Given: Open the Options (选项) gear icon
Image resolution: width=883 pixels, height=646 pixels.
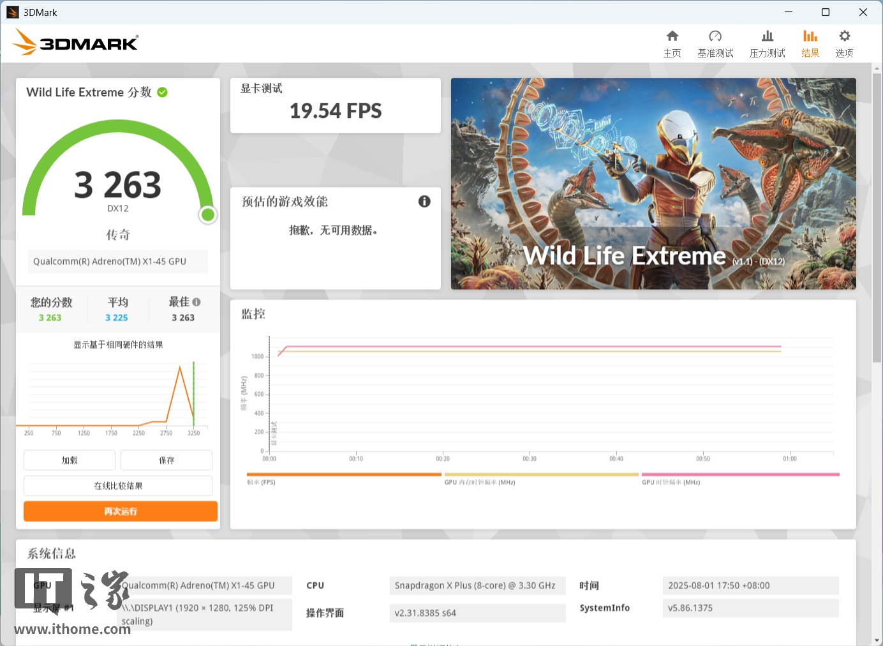Looking at the screenshot, I should click(x=844, y=36).
